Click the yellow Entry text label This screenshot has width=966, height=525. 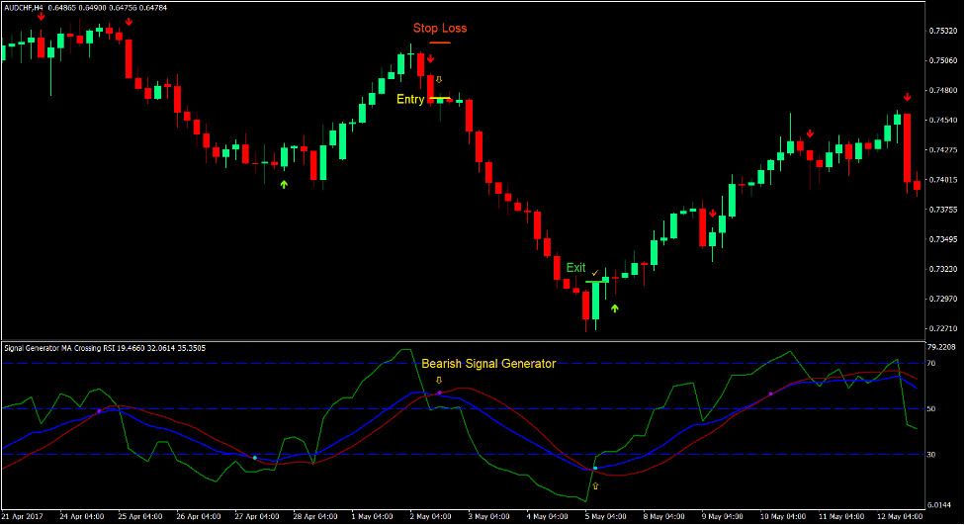[x=410, y=99]
